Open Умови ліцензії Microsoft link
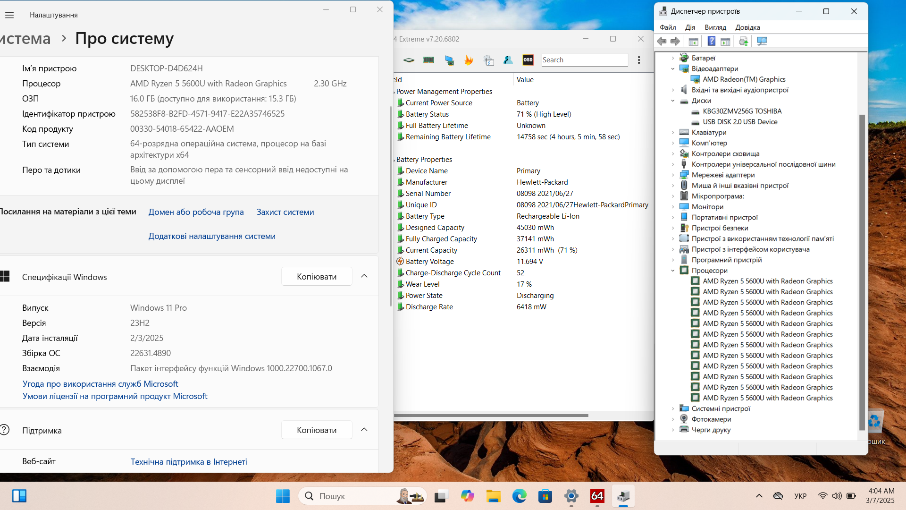This screenshot has width=906, height=510. [x=115, y=396]
